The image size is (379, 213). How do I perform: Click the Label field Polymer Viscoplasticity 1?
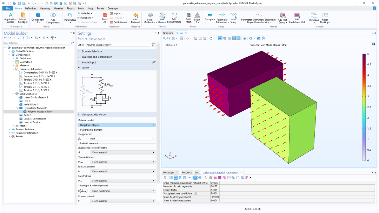point(118,45)
